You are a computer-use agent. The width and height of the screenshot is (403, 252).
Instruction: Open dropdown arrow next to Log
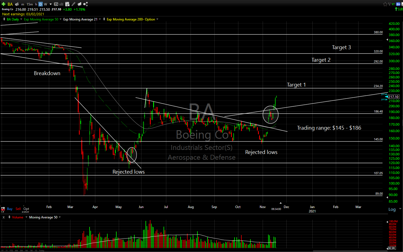pos(400,209)
